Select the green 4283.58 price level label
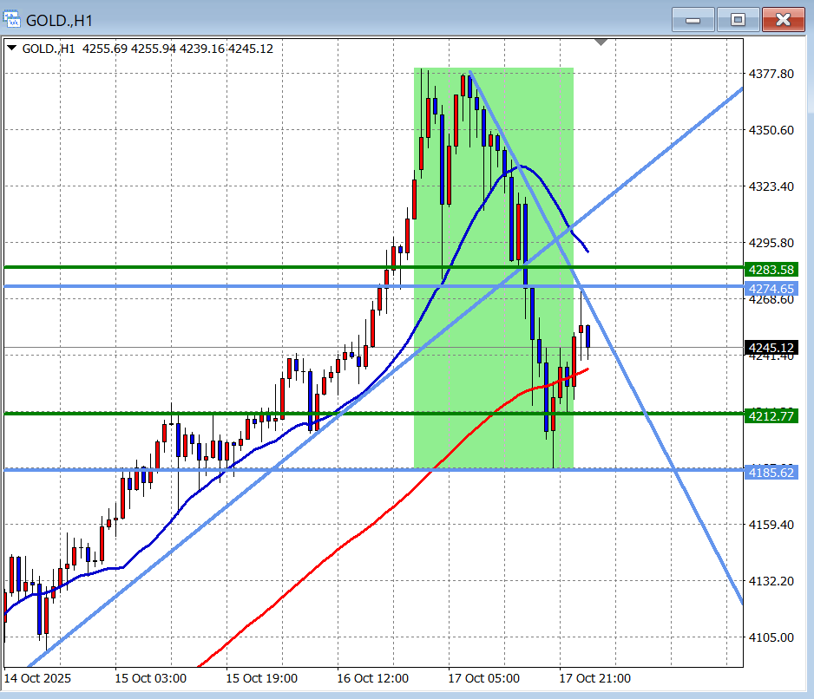Viewport: 814px width, 699px height. coord(771,270)
